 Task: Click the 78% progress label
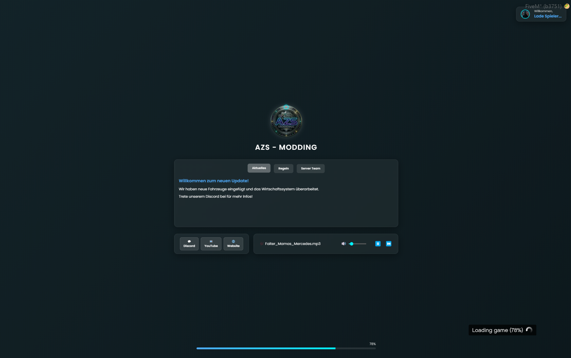(x=373, y=344)
